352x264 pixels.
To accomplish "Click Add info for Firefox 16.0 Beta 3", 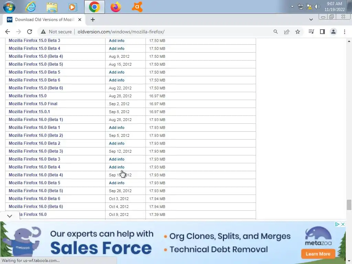I will pyautogui.click(x=117, y=159).
